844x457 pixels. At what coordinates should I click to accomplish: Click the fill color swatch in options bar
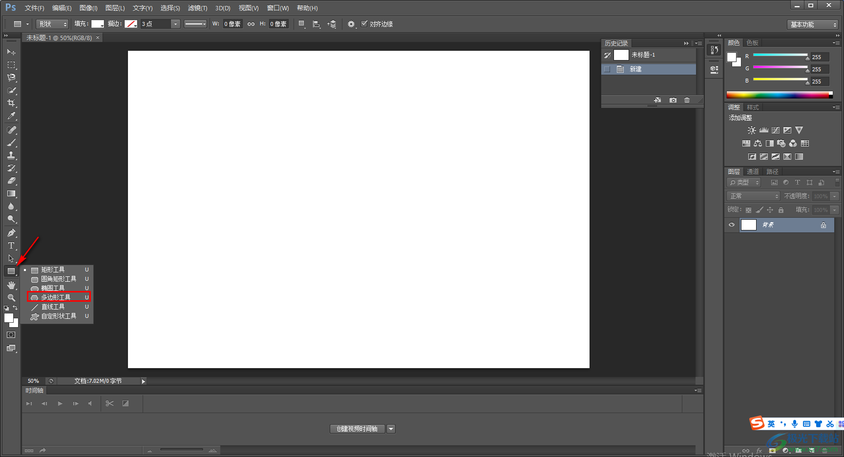[98, 24]
